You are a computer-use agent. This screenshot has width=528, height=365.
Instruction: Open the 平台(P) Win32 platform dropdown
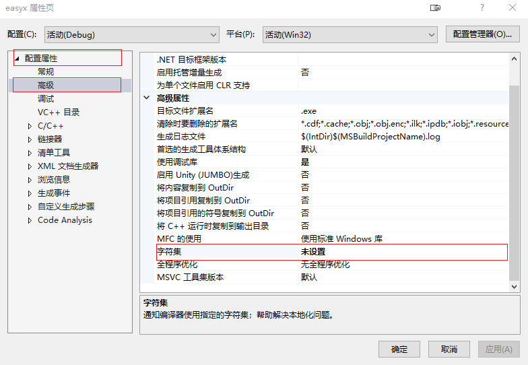tap(350, 35)
